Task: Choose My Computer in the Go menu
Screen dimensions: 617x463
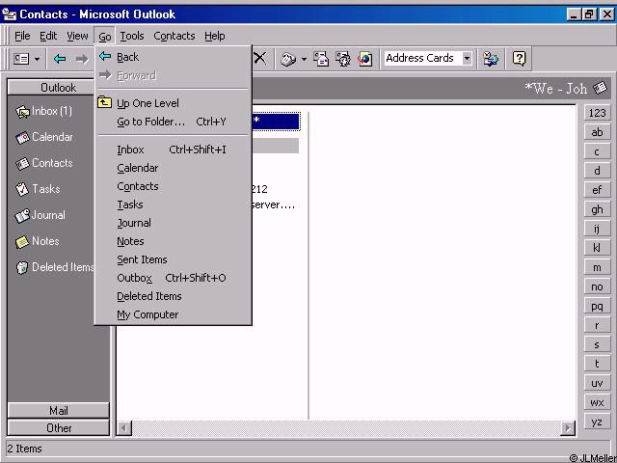Action: click(x=174, y=315)
